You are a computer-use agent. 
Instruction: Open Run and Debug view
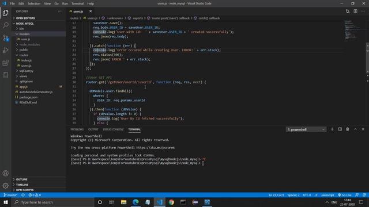point(5,50)
